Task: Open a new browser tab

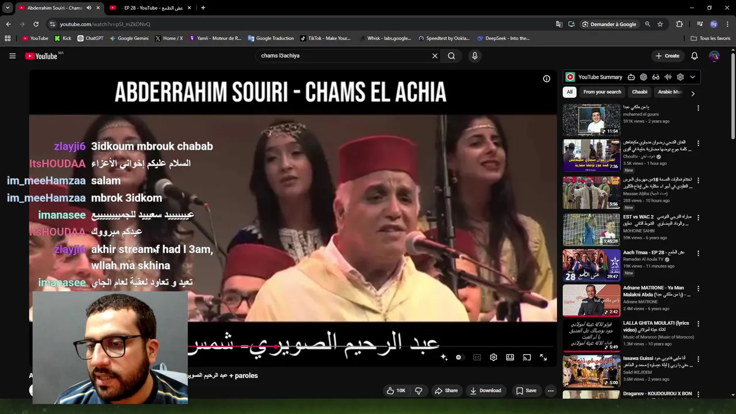Action: [203, 7]
